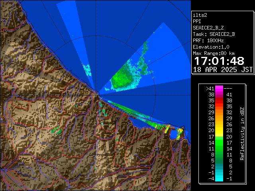This screenshot has height=191, width=255.
Task: Click the timestamp "17:01:48"
Action: [219, 61]
